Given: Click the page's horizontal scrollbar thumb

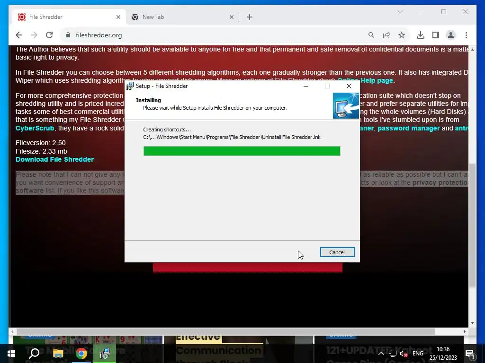Looking at the screenshot, I should pos(226,331).
